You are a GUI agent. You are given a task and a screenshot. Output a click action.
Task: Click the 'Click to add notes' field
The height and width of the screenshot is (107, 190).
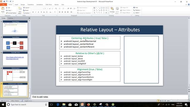click(110, 97)
